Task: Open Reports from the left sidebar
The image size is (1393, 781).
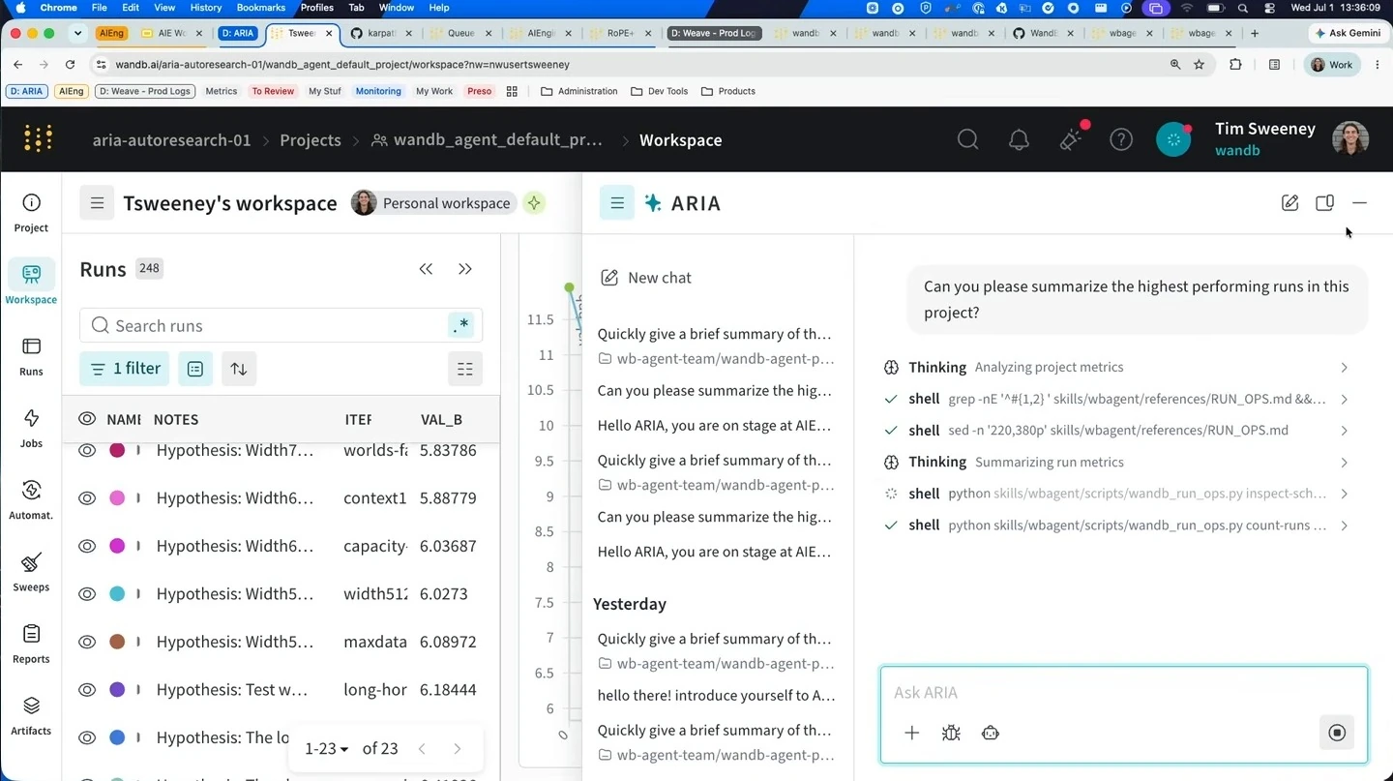Action: click(x=31, y=645)
